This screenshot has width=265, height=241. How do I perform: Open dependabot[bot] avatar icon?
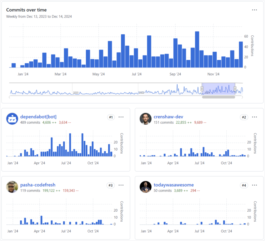(x=12, y=119)
